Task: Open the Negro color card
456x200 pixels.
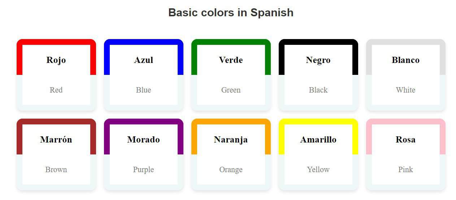Action: [318, 75]
